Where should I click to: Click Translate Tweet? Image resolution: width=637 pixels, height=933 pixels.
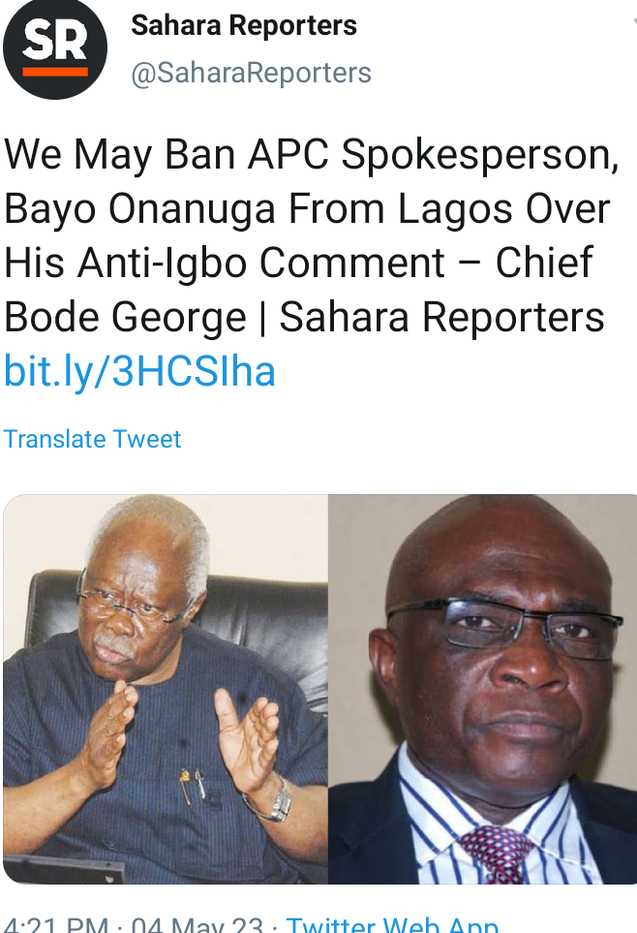click(x=92, y=439)
